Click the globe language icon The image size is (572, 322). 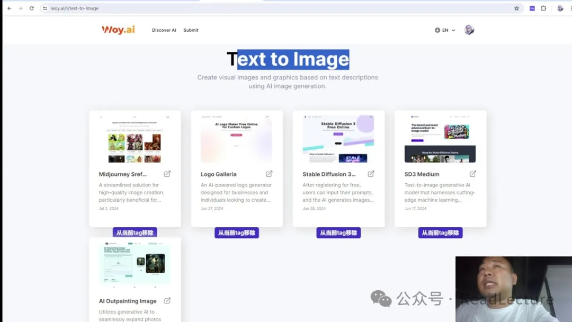pyautogui.click(x=437, y=30)
